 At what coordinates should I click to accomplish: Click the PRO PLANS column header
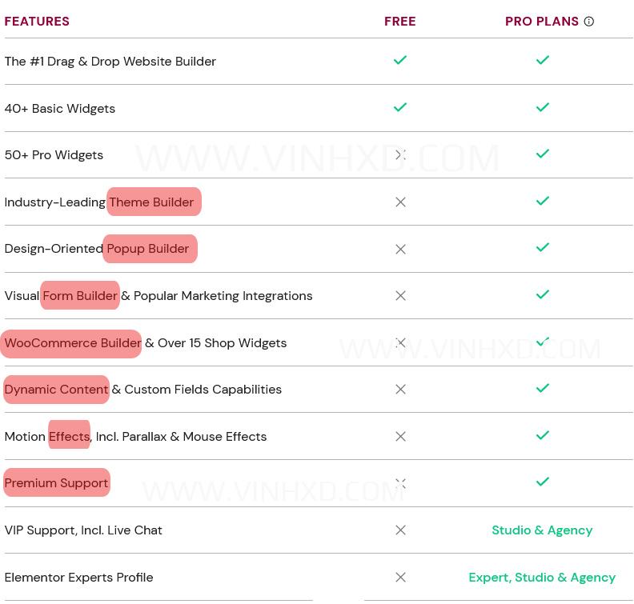(541, 22)
